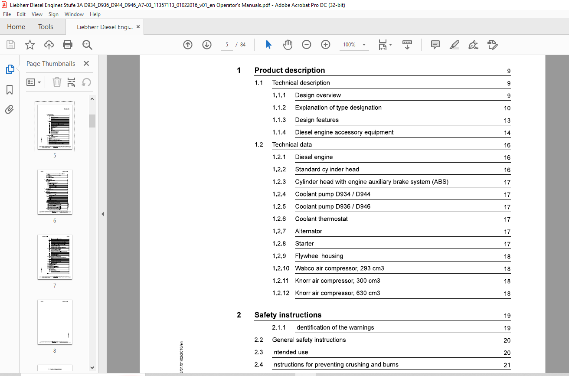Print the document with printer icon
Viewport: 569px width, 376px height.
tap(68, 45)
